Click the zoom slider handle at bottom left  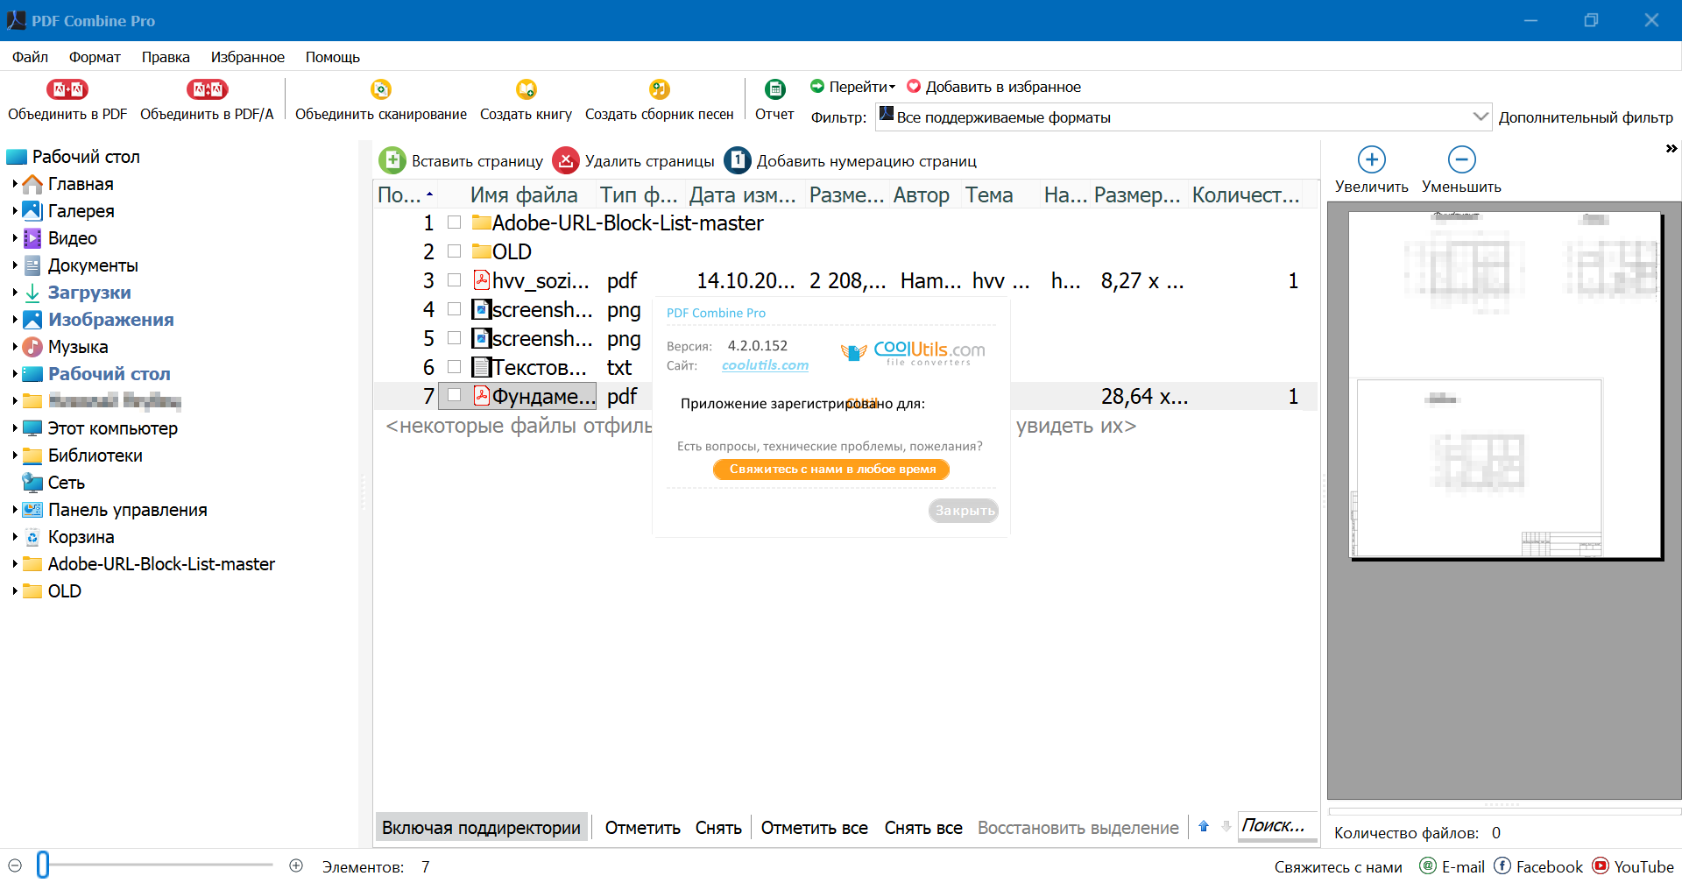(43, 865)
